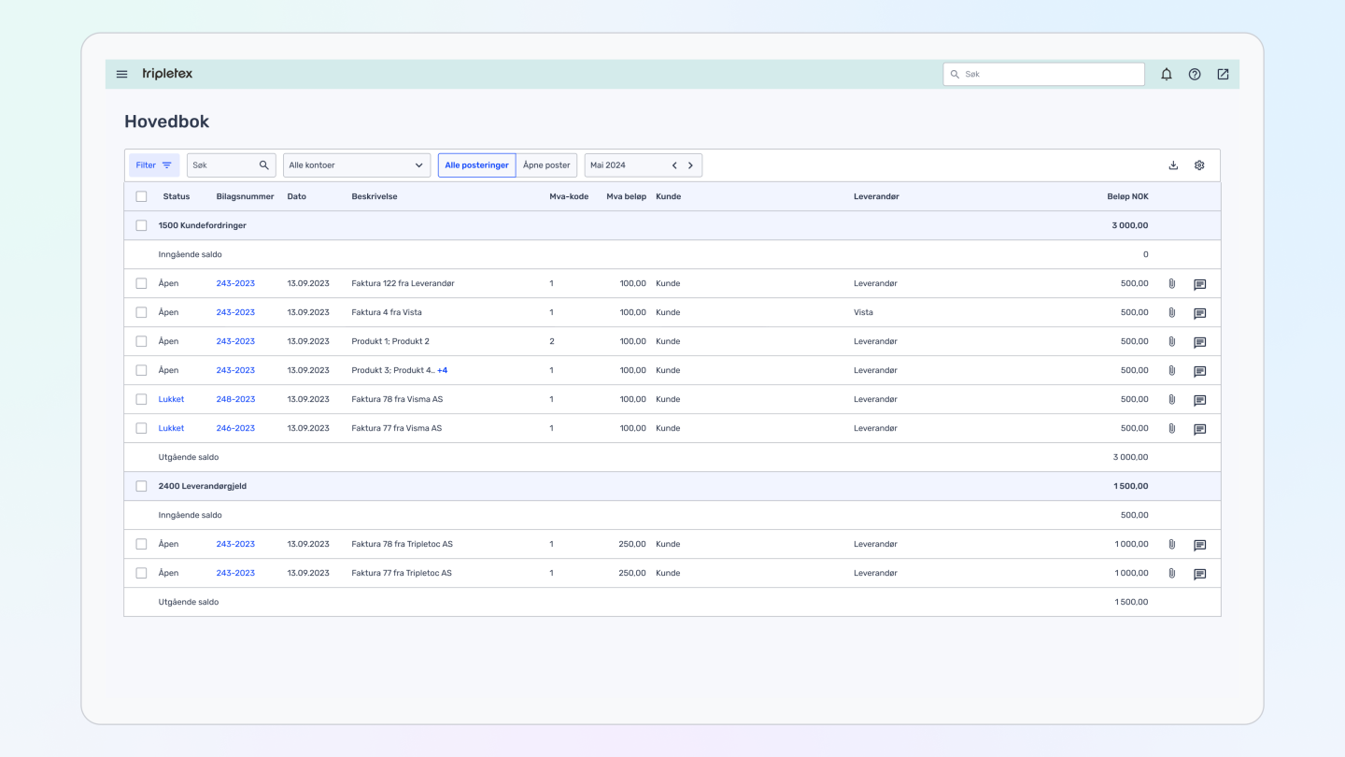
Task: Open the notifications bell
Action: 1167,74
